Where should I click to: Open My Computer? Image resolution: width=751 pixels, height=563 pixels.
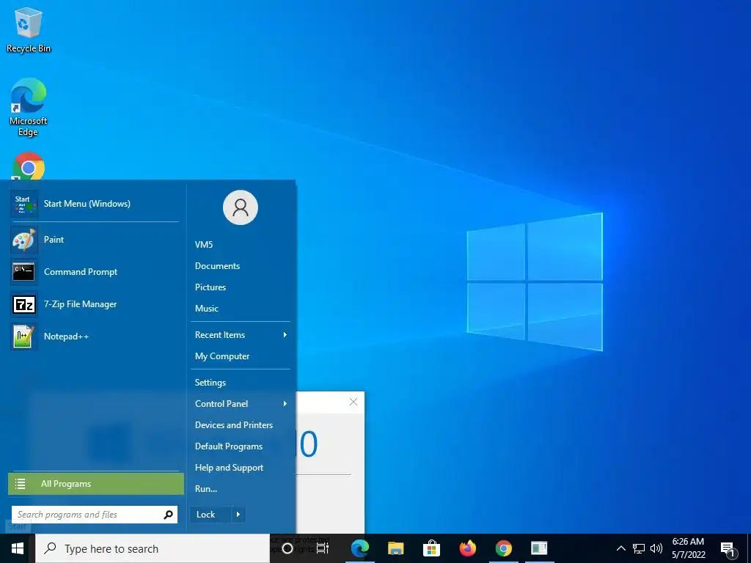click(x=222, y=356)
